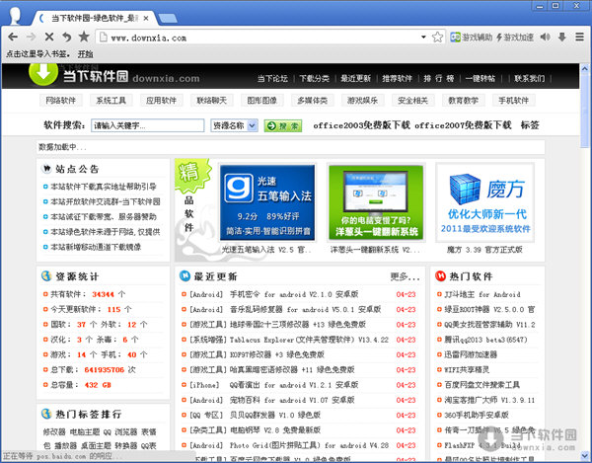Click the 魔方 software promo thumbnail
592x463 pixels.
(483, 201)
